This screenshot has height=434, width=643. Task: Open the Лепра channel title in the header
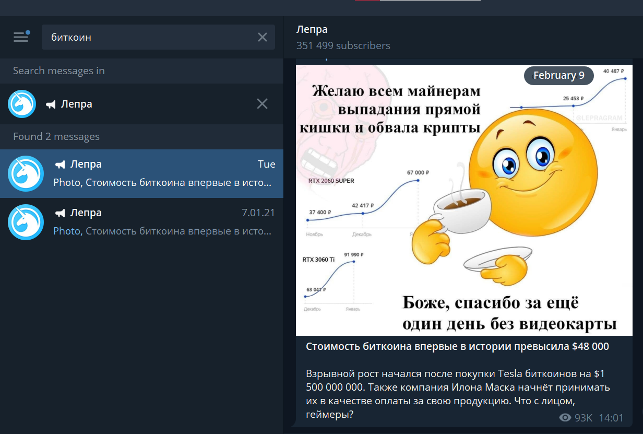point(312,29)
